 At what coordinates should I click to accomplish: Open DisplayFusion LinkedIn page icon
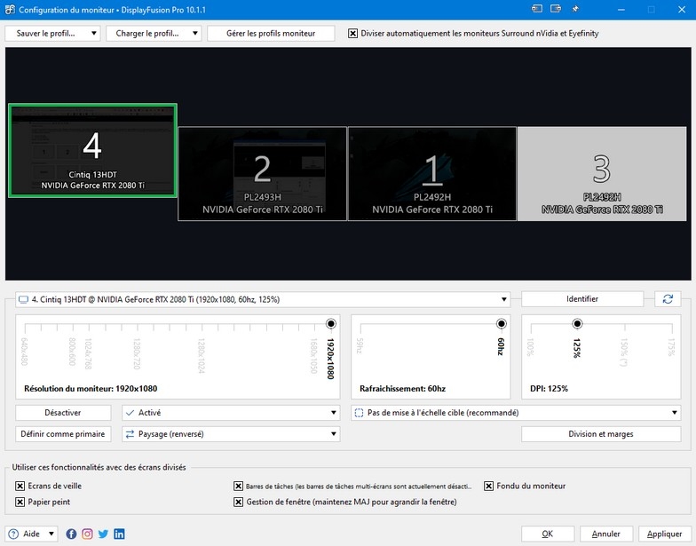coord(119,534)
